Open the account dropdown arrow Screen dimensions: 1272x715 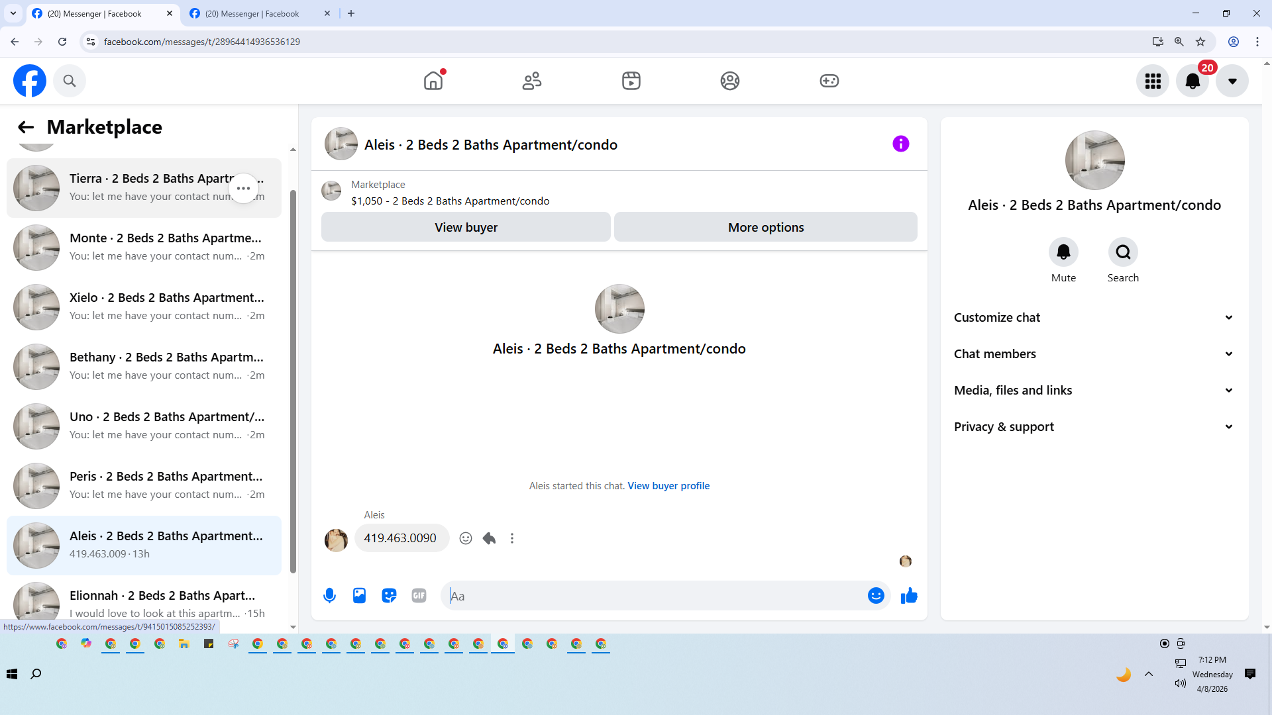1232,81
